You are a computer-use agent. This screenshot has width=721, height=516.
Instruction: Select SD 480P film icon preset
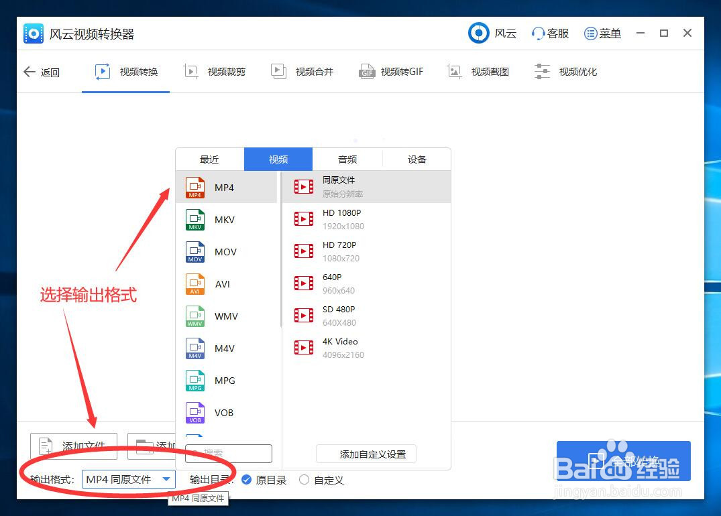pos(303,315)
